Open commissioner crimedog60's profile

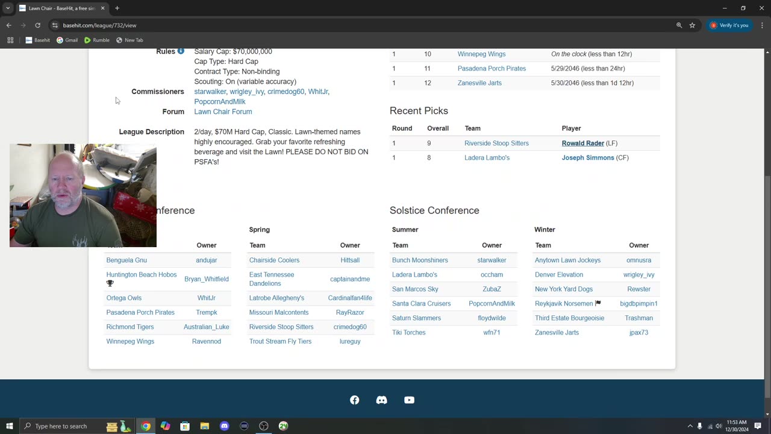[x=286, y=92]
